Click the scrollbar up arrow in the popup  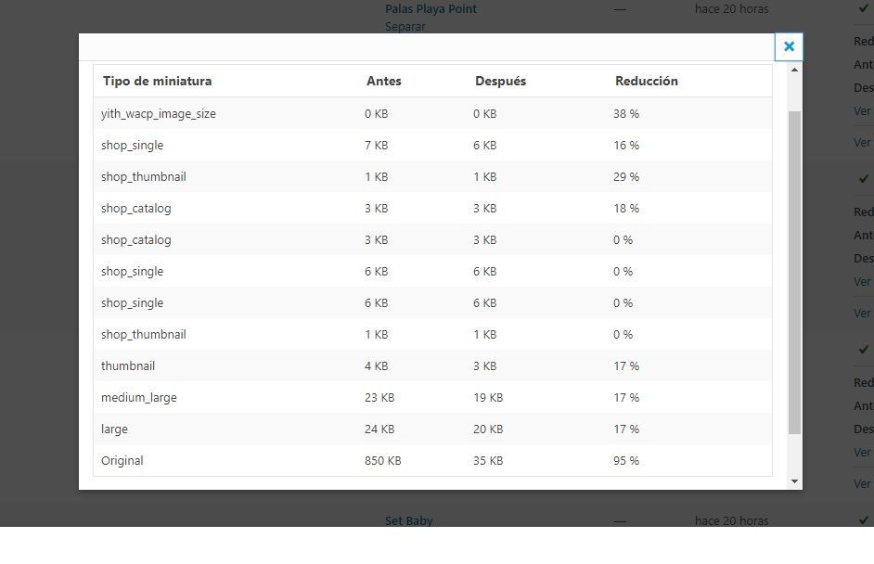click(x=794, y=70)
